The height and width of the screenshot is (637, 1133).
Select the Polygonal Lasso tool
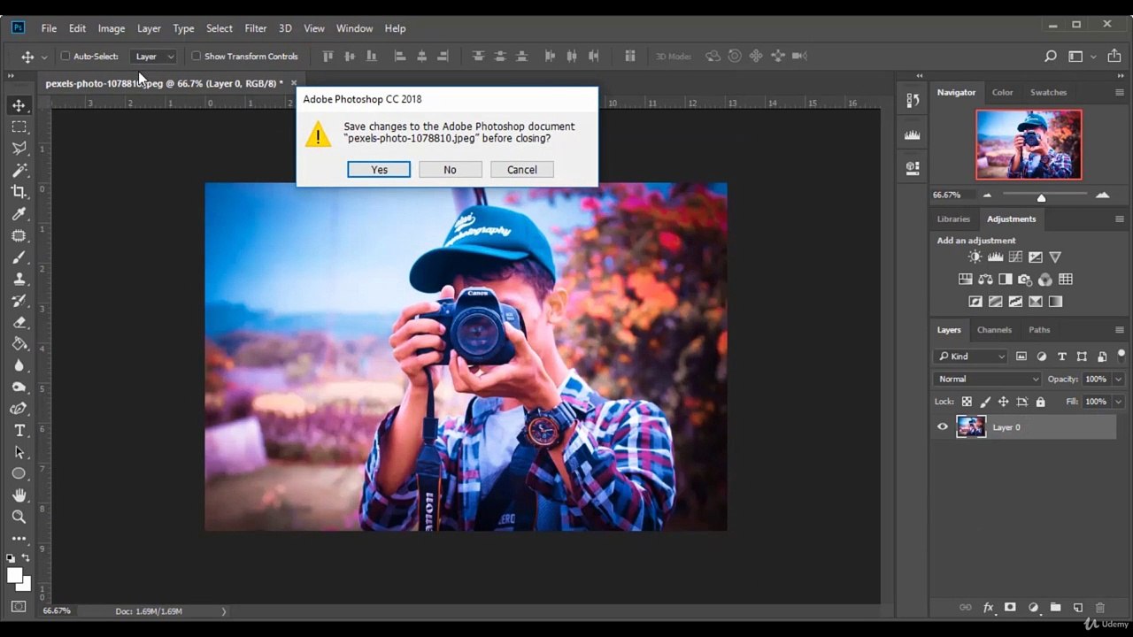click(x=19, y=149)
